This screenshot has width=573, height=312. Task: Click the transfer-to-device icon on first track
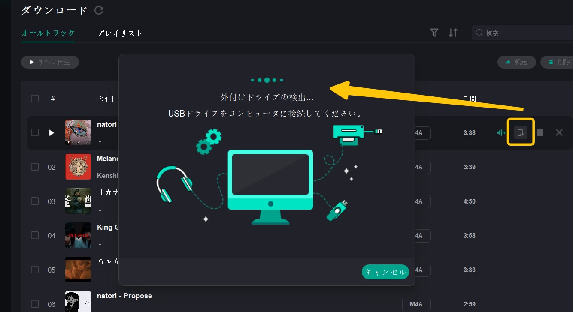tap(521, 132)
